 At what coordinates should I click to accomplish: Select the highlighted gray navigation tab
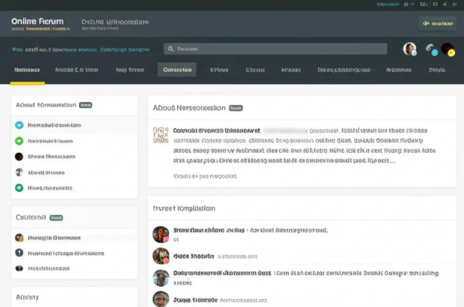point(177,70)
